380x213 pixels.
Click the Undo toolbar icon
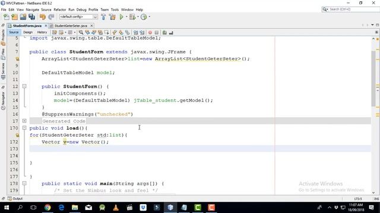(43, 17)
